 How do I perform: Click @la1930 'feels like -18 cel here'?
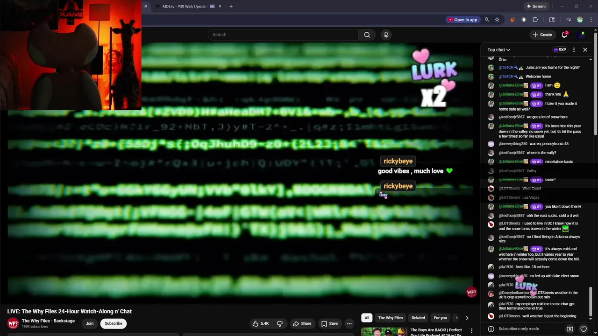point(524,267)
